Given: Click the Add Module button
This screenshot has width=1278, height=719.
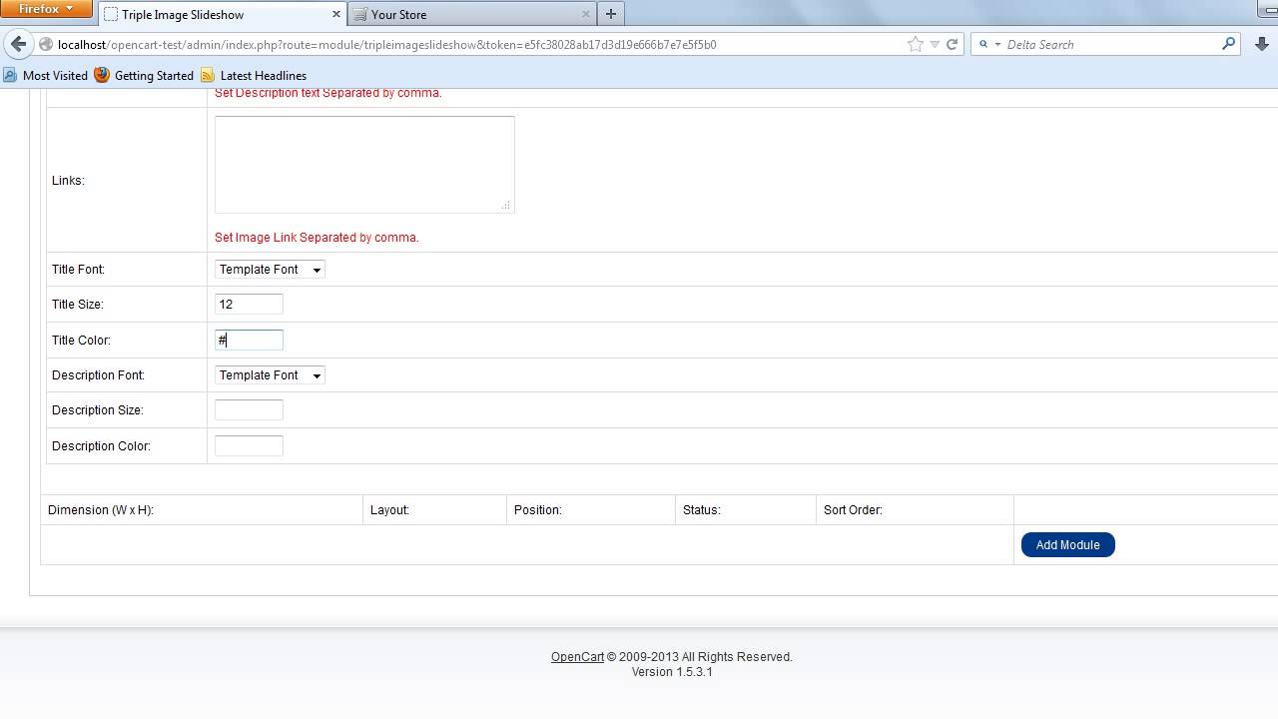Looking at the screenshot, I should (x=1067, y=544).
